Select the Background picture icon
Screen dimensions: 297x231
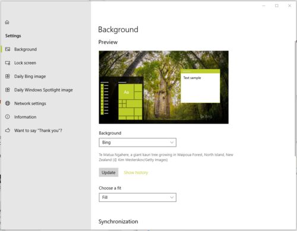8,49
